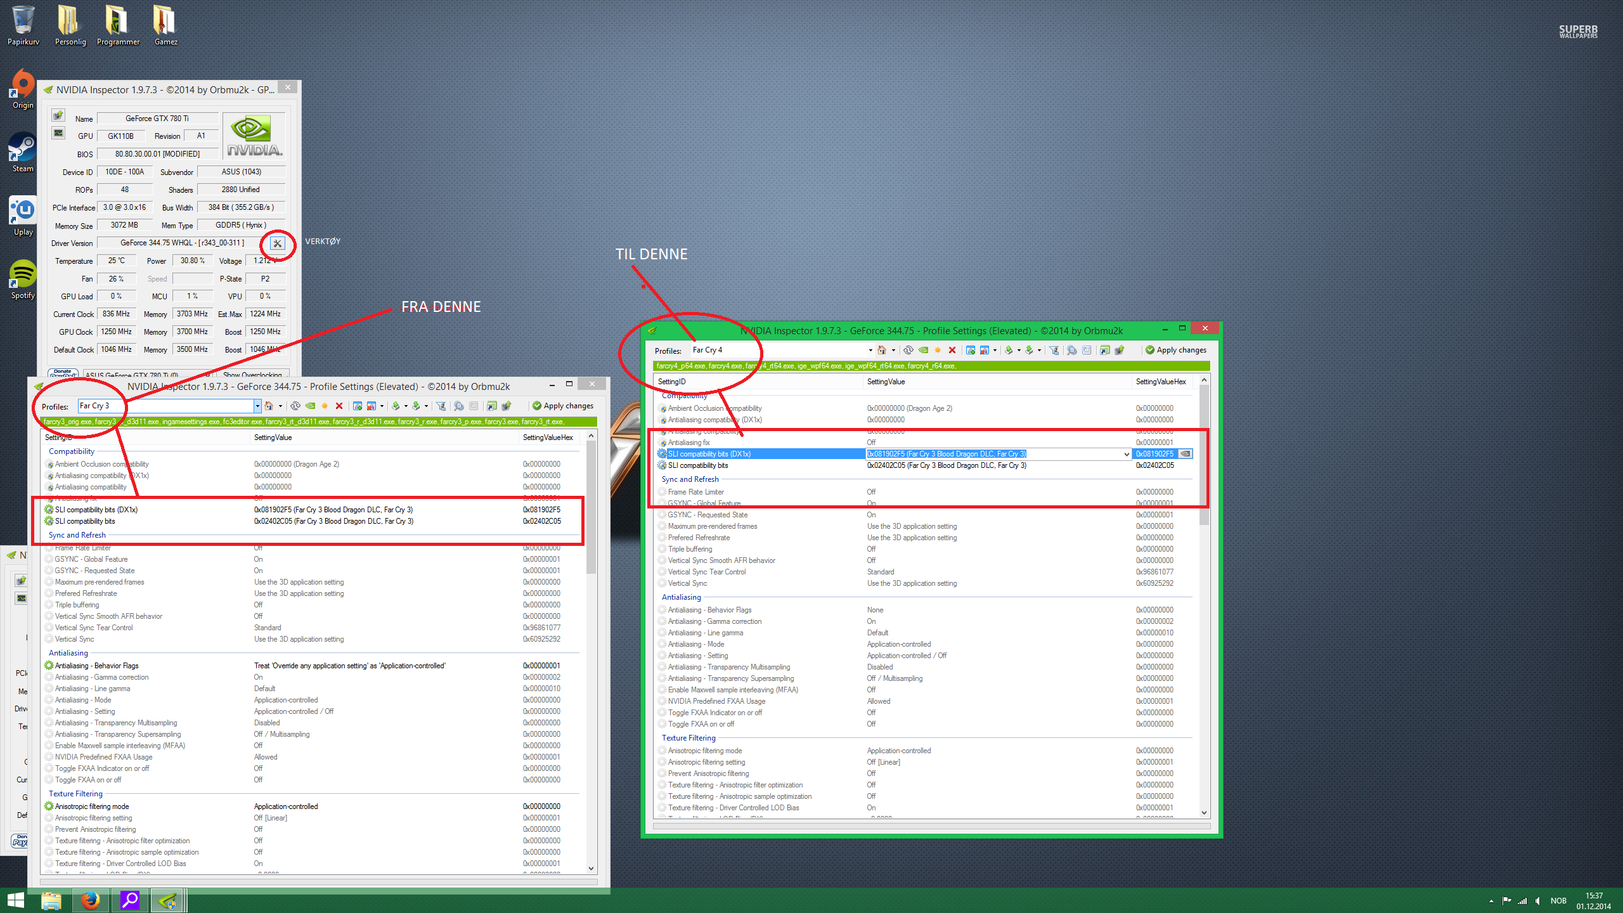1623x913 pixels.
Task: Open the Far Cry 4 profiles combo box
Action: [x=782, y=350]
